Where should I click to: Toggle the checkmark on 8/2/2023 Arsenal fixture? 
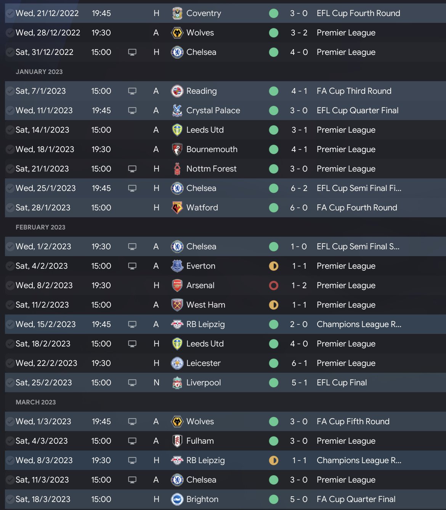coord(10,285)
